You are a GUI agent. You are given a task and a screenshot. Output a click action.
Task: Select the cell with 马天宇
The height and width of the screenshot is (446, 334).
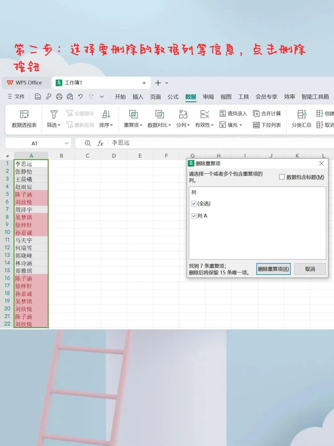[31, 240]
